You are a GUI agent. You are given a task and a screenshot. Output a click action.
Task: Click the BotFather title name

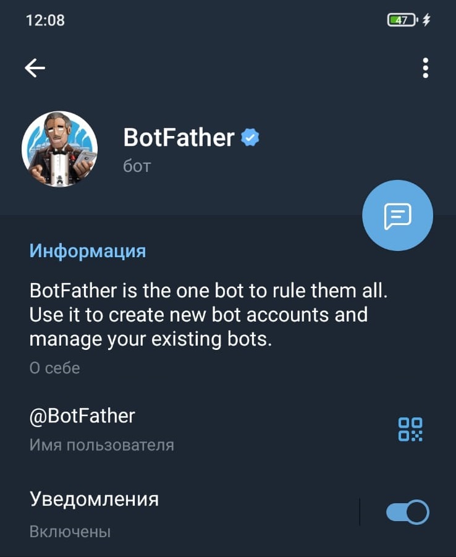coord(179,138)
